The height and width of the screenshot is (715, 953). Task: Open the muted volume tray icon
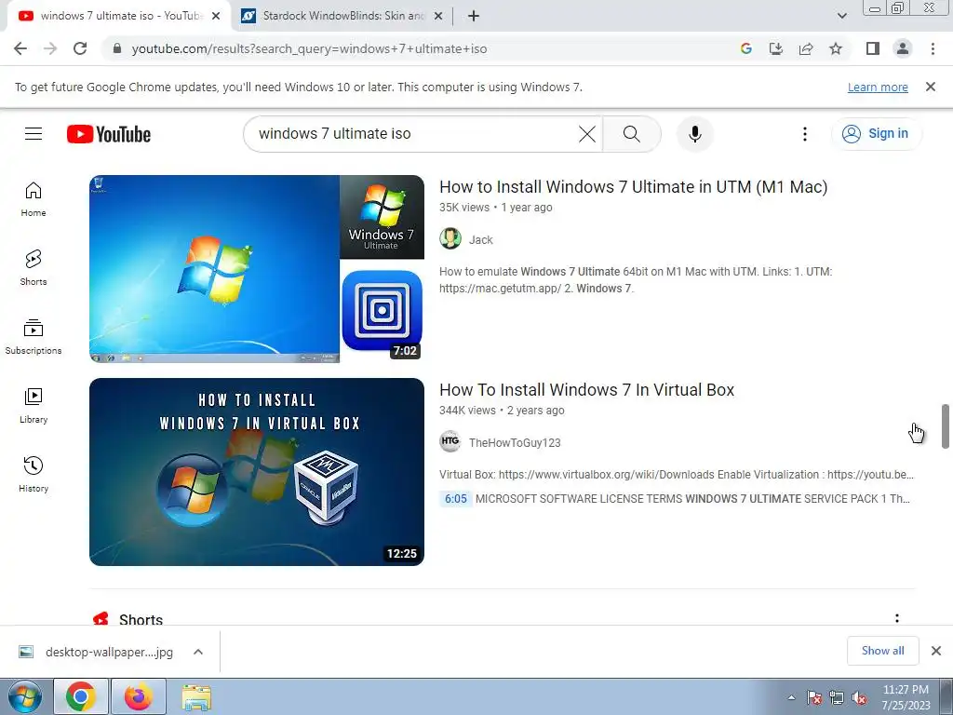(859, 698)
